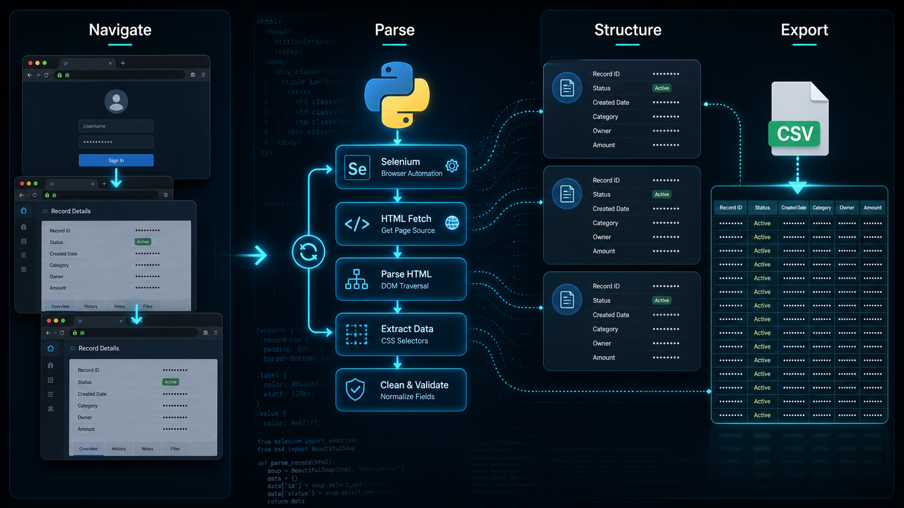Viewport: 904px width, 508px height.
Task: Click the document icon on the middle Structure record card
Action: click(x=567, y=193)
